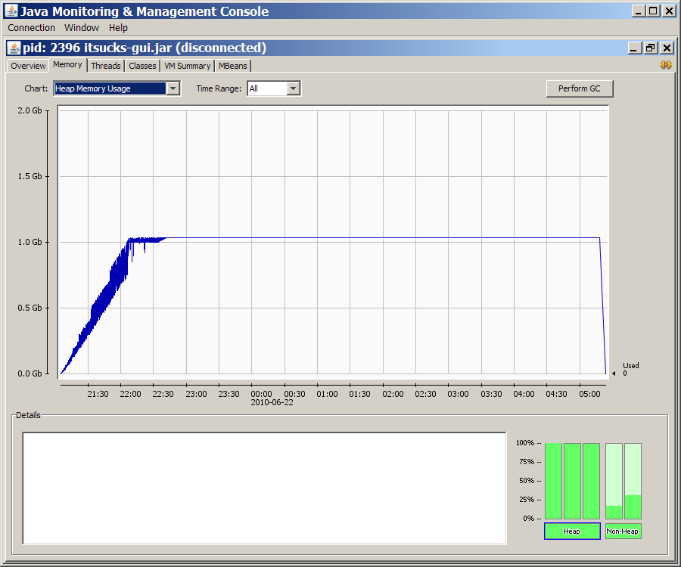Select the Heap button under memory bars
The width and height of the screenshot is (681, 567).
tap(572, 531)
